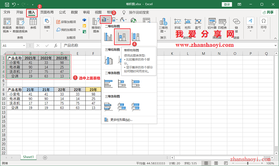279x166 pixels.
Task: Switch to the Page Layout (页面布局) tab
Action: pyautogui.click(x=47, y=12)
